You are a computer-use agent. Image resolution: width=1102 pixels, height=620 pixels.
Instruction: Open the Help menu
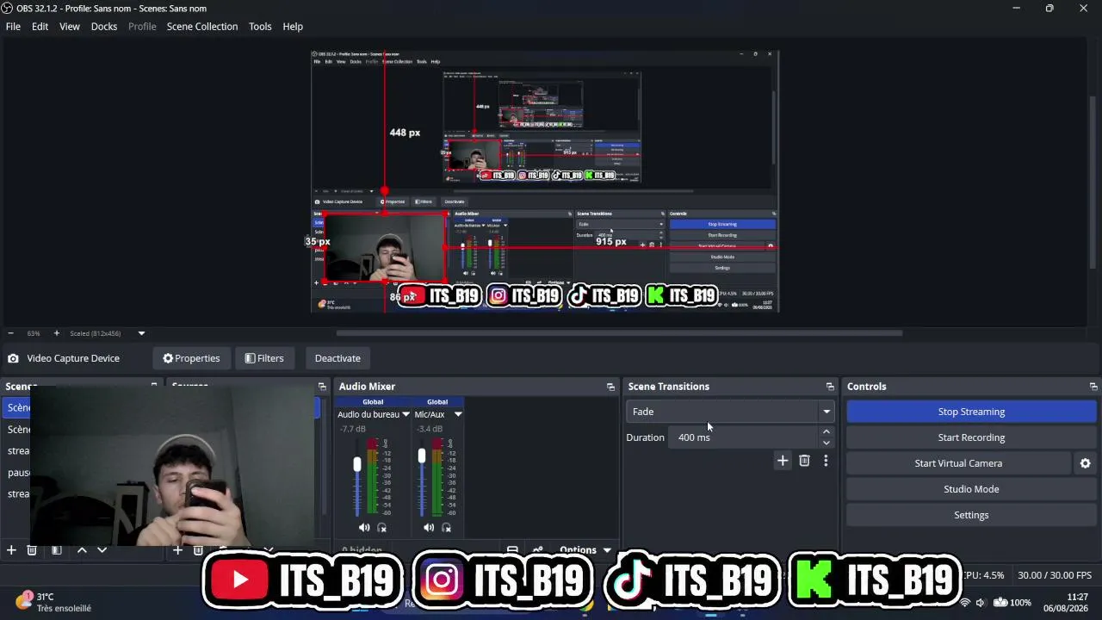[x=293, y=27]
